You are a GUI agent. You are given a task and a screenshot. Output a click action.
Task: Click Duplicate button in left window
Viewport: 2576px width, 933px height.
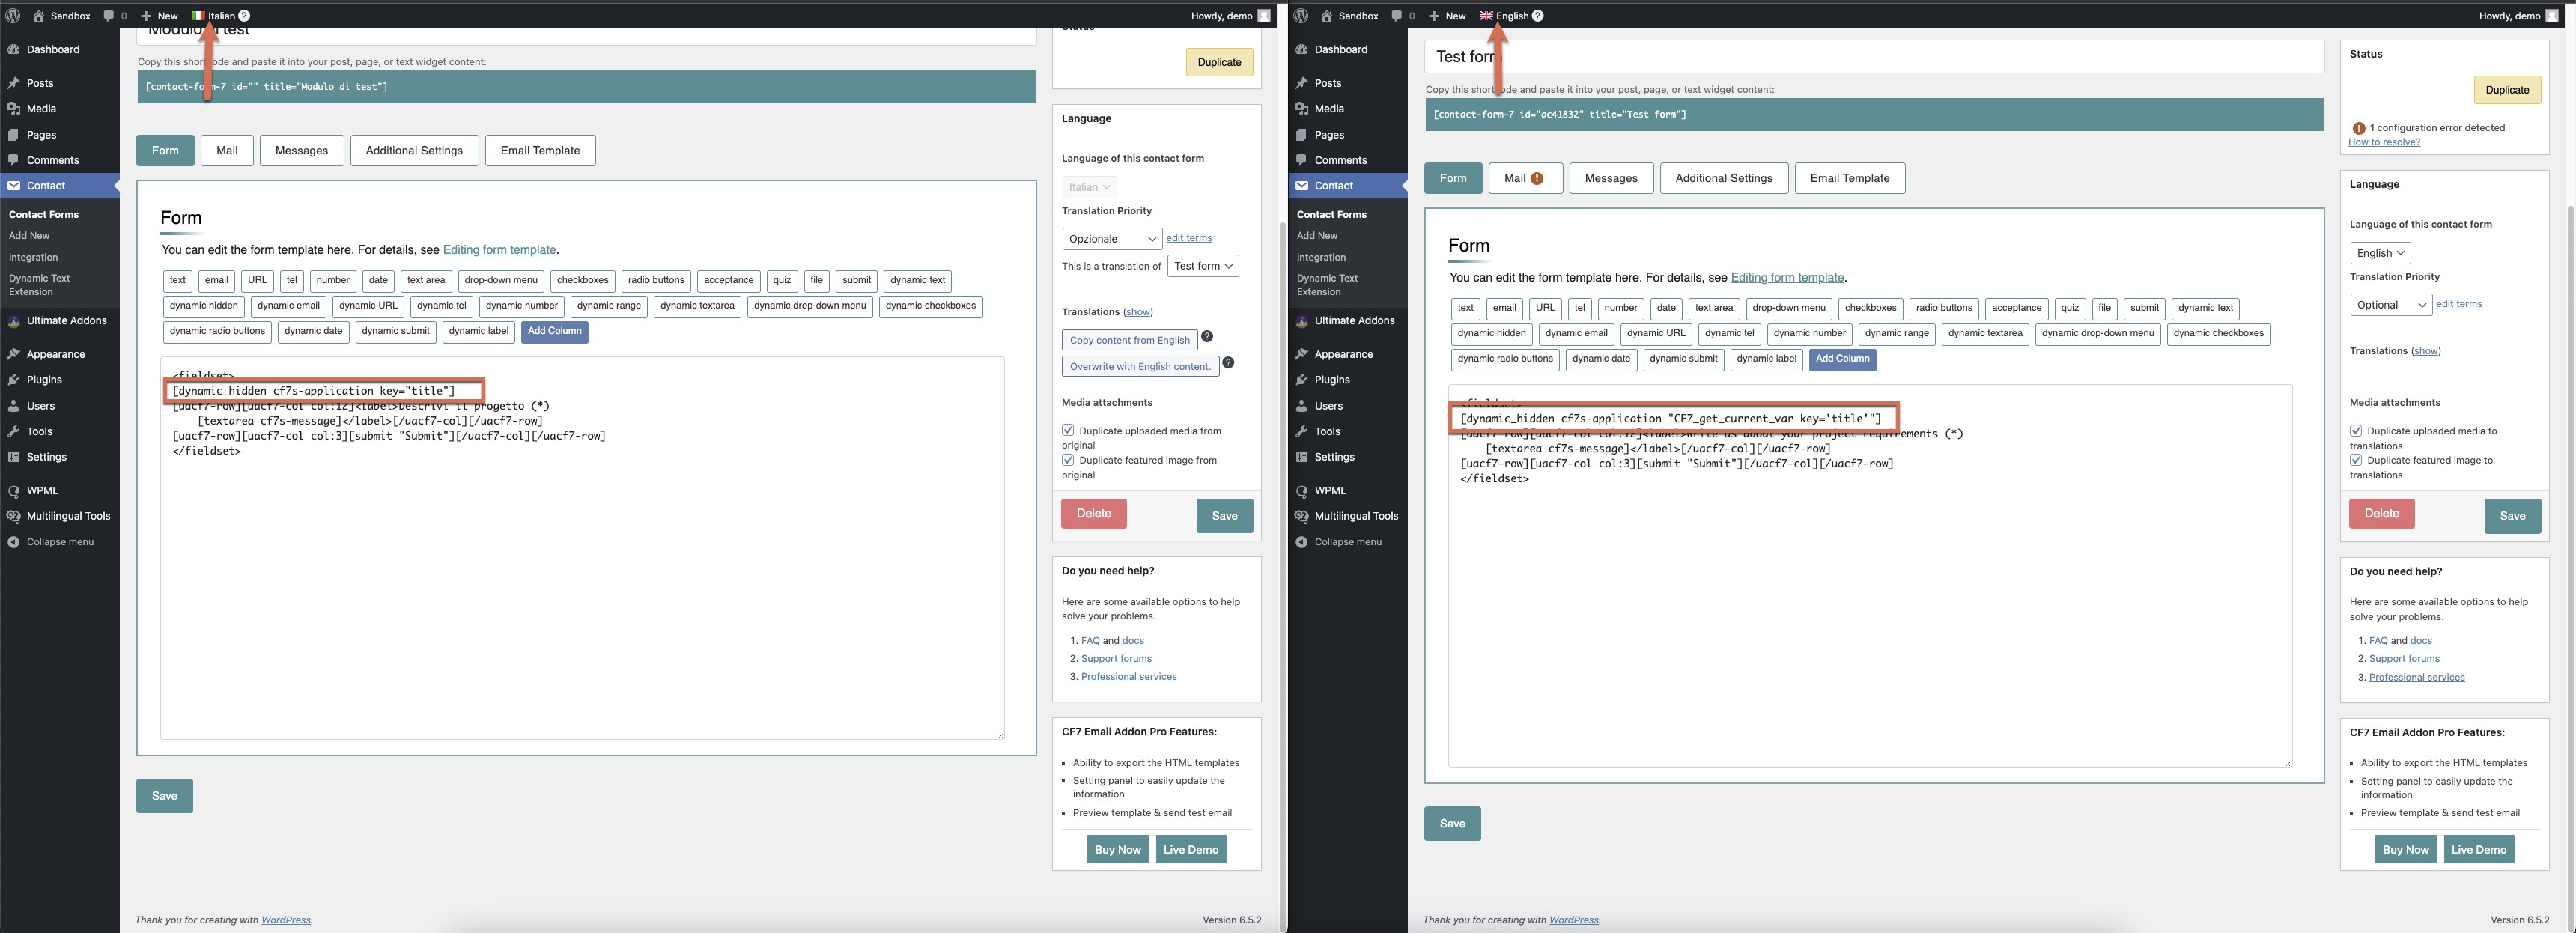point(1219,62)
